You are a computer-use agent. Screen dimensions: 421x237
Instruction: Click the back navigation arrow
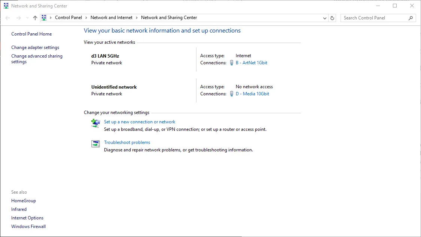coord(8,18)
